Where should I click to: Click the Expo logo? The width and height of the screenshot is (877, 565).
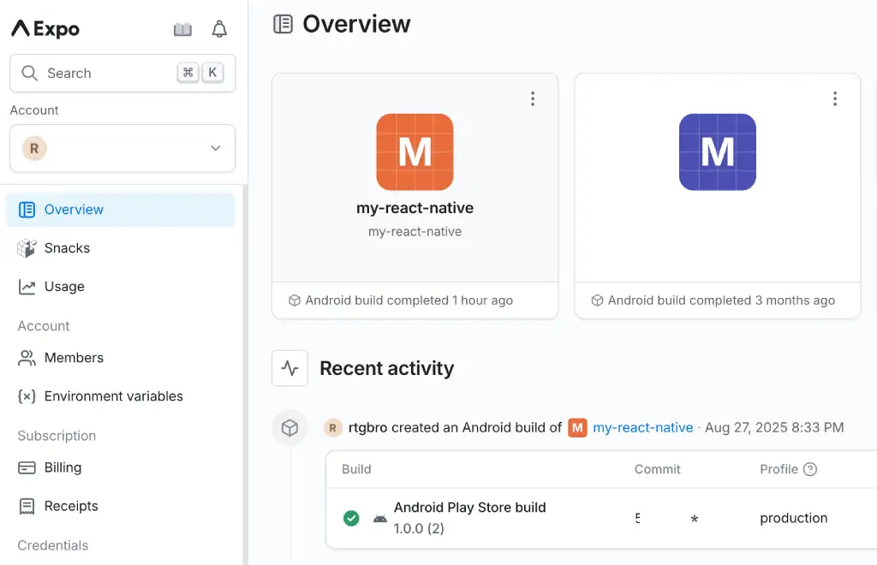46,28
